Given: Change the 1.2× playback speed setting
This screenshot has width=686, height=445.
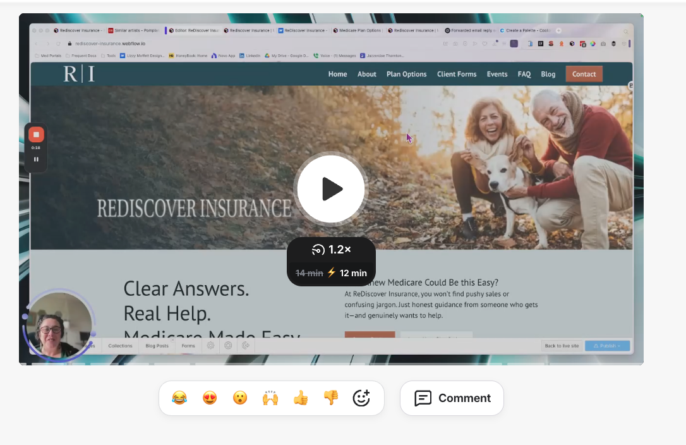Looking at the screenshot, I should pos(331,250).
